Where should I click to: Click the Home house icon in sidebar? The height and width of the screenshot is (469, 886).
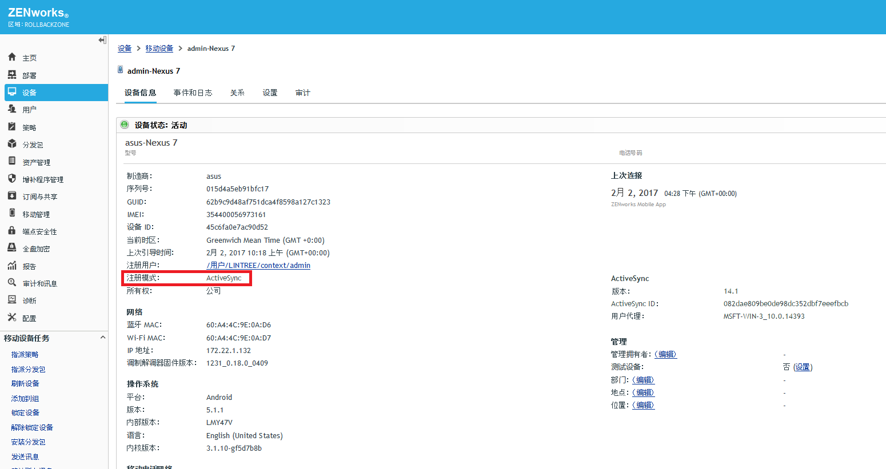pos(12,57)
